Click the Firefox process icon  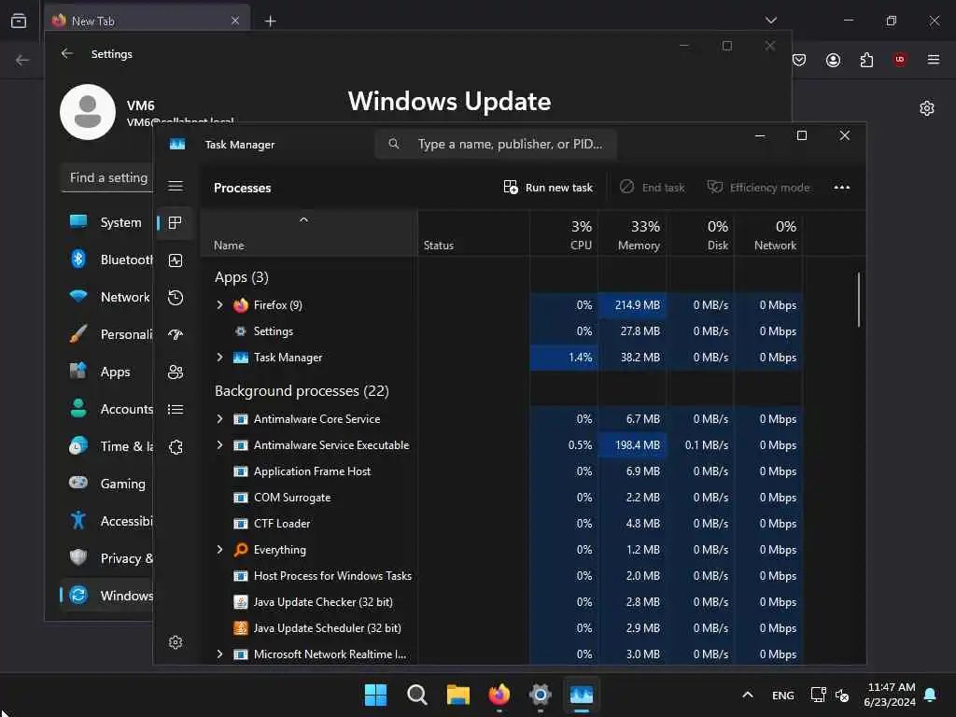coord(241,305)
